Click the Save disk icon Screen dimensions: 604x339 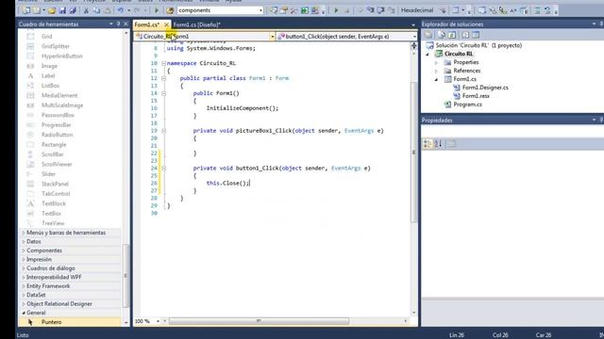62,10
